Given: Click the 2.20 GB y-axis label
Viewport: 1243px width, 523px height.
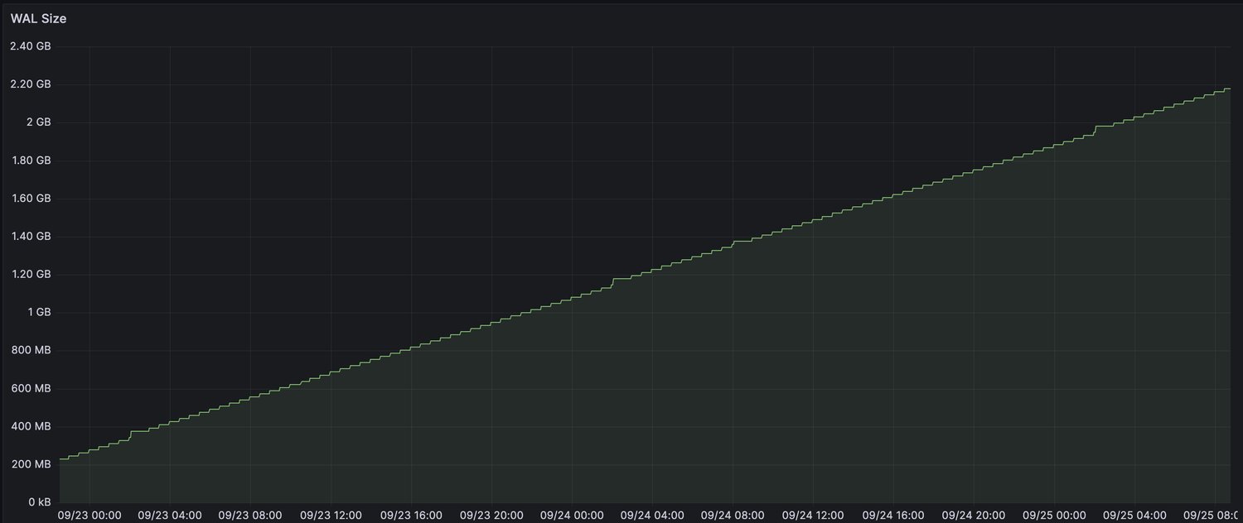Looking at the screenshot, I should (x=31, y=84).
